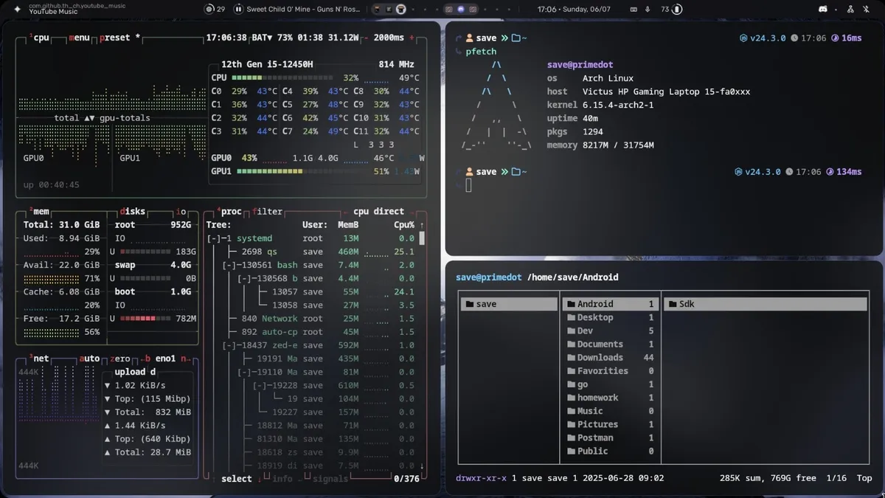885x498 pixels.
Task: Pause Sweet Child O' Mine in the media player
Action: click(x=238, y=9)
